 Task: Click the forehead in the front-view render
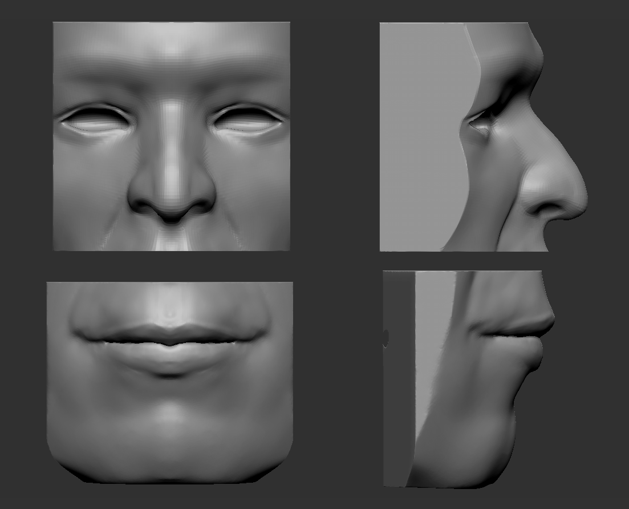tap(171, 46)
